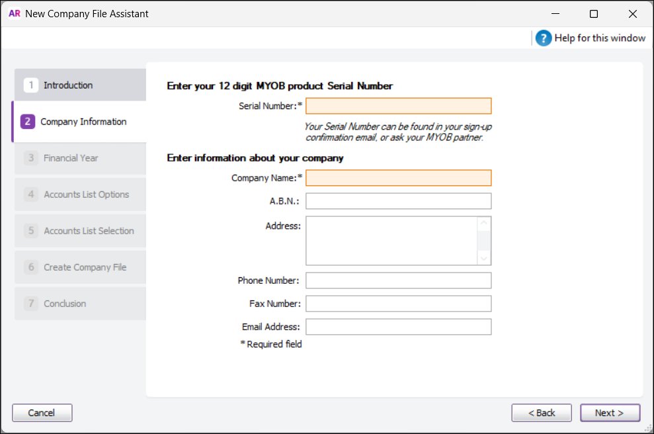This screenshot has height=434, width=654.
Task: Open the Accounts List Selection step
Action: pos(79,230)
